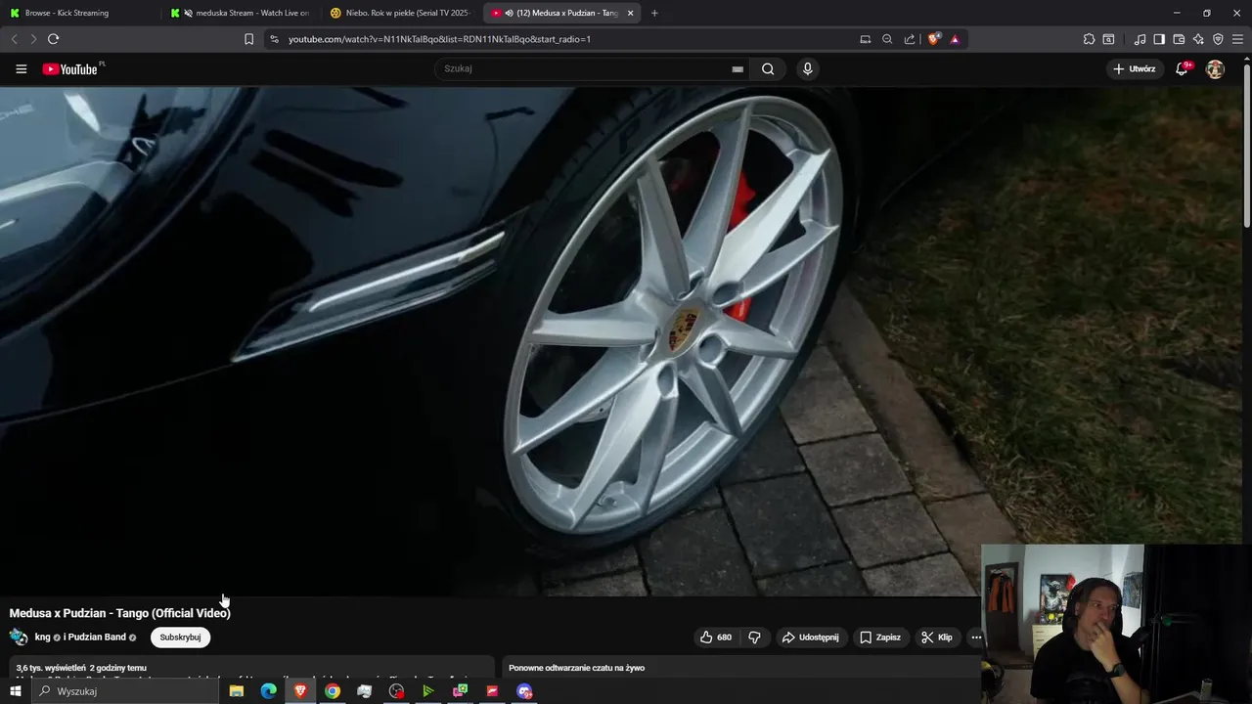
Task: Open the Pudzian Band channel link
Action: 97,638
